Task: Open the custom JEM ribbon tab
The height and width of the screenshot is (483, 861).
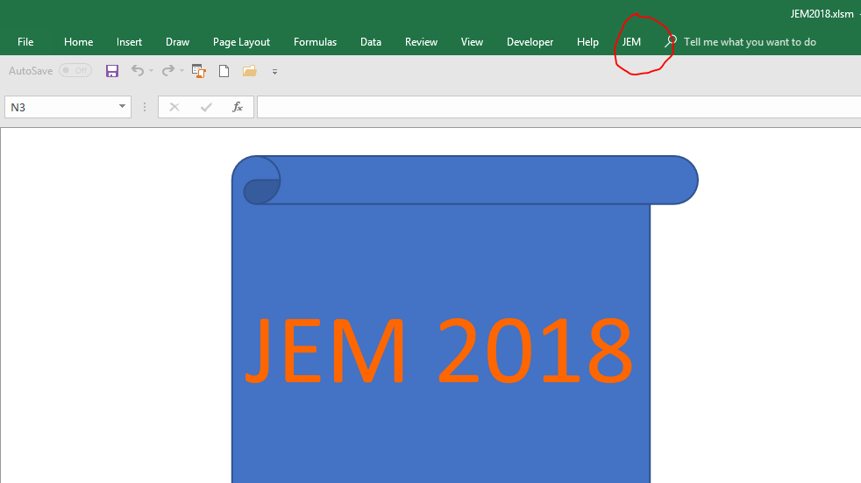Action: tap(631, 42)
